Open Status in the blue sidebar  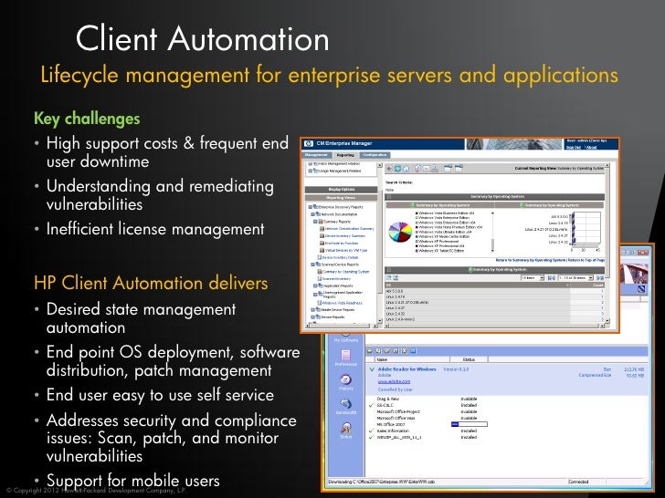(x=345, y=430)
